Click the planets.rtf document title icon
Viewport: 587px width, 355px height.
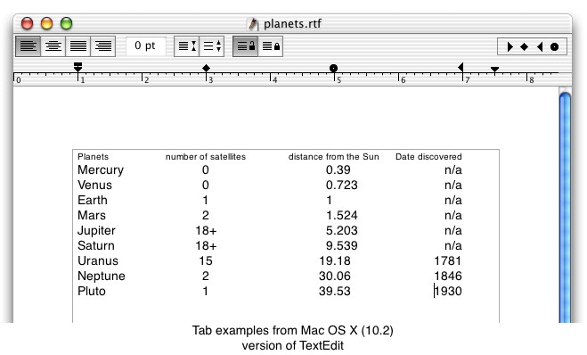(x=253, y=23)
